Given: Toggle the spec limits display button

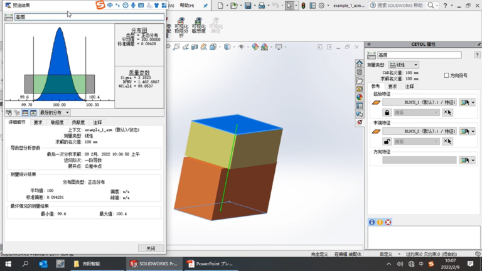Looking at the screenshot, I should coord(25,113).
